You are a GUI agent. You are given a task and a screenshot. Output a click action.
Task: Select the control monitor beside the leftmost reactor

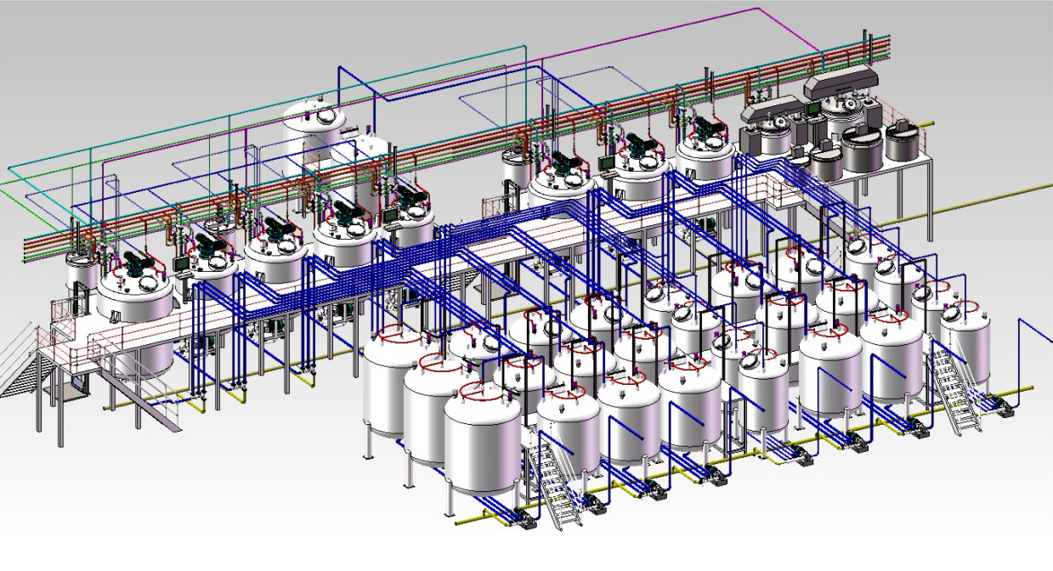(x=181, y=264)
